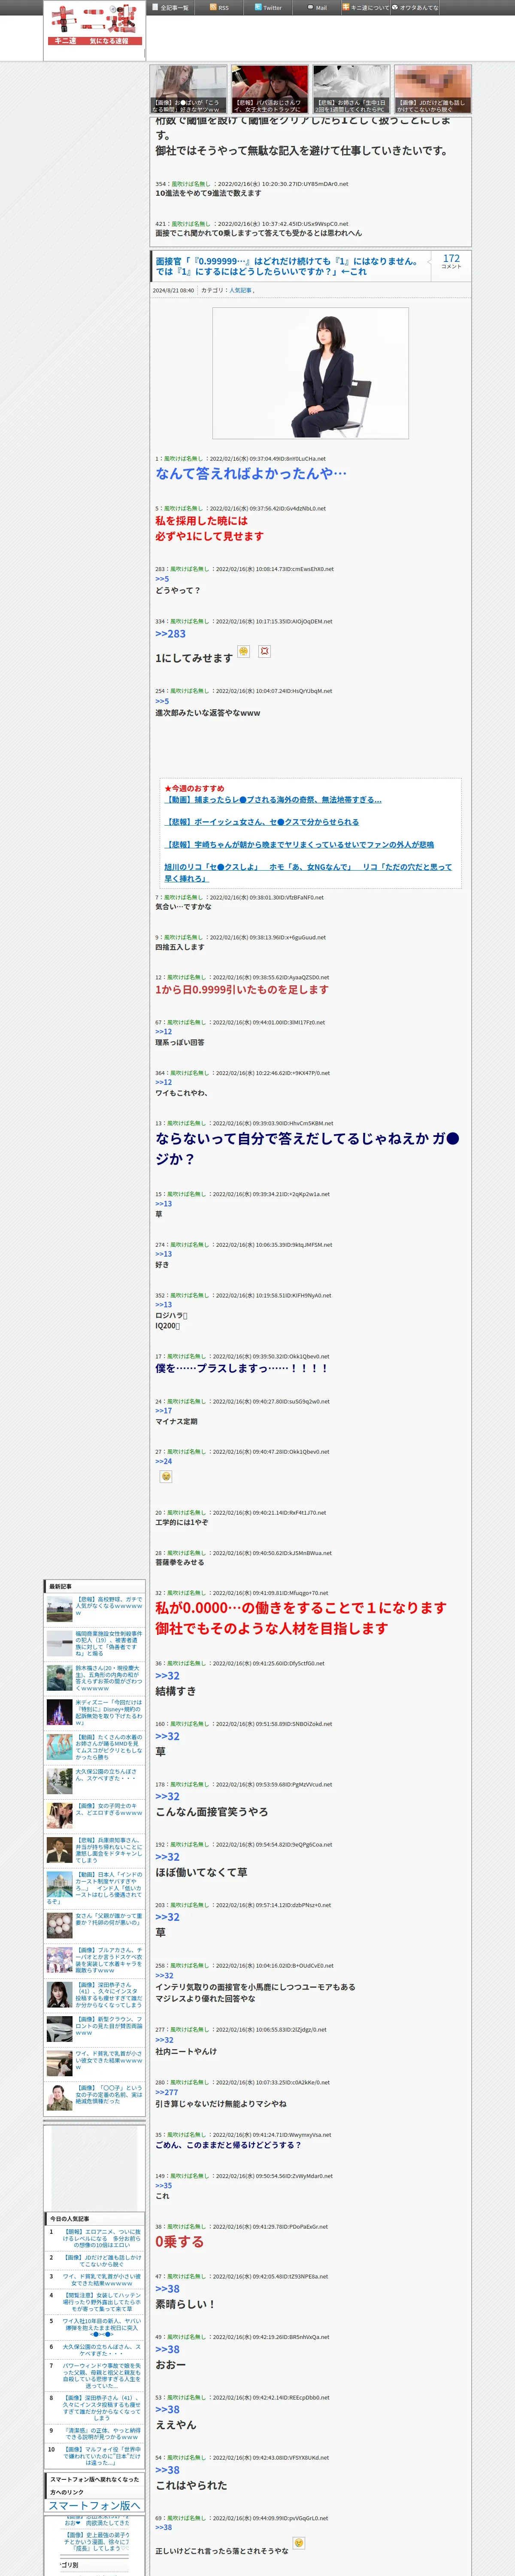Click the 鈴木福 article thumbnail

coord(59,1677)
